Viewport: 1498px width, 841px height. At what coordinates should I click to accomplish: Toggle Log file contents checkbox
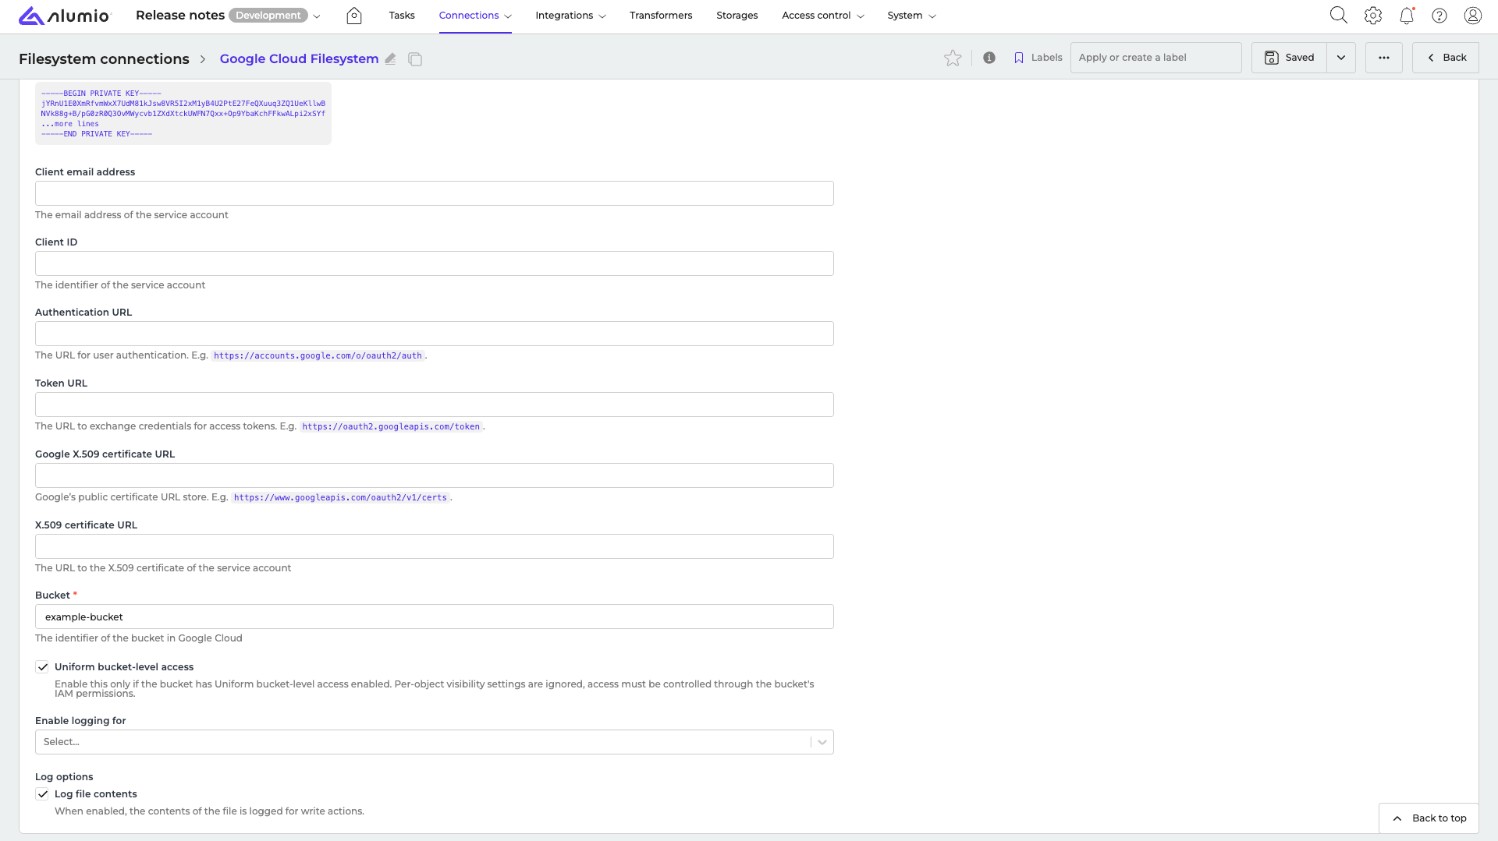click(x=42, y=794)
